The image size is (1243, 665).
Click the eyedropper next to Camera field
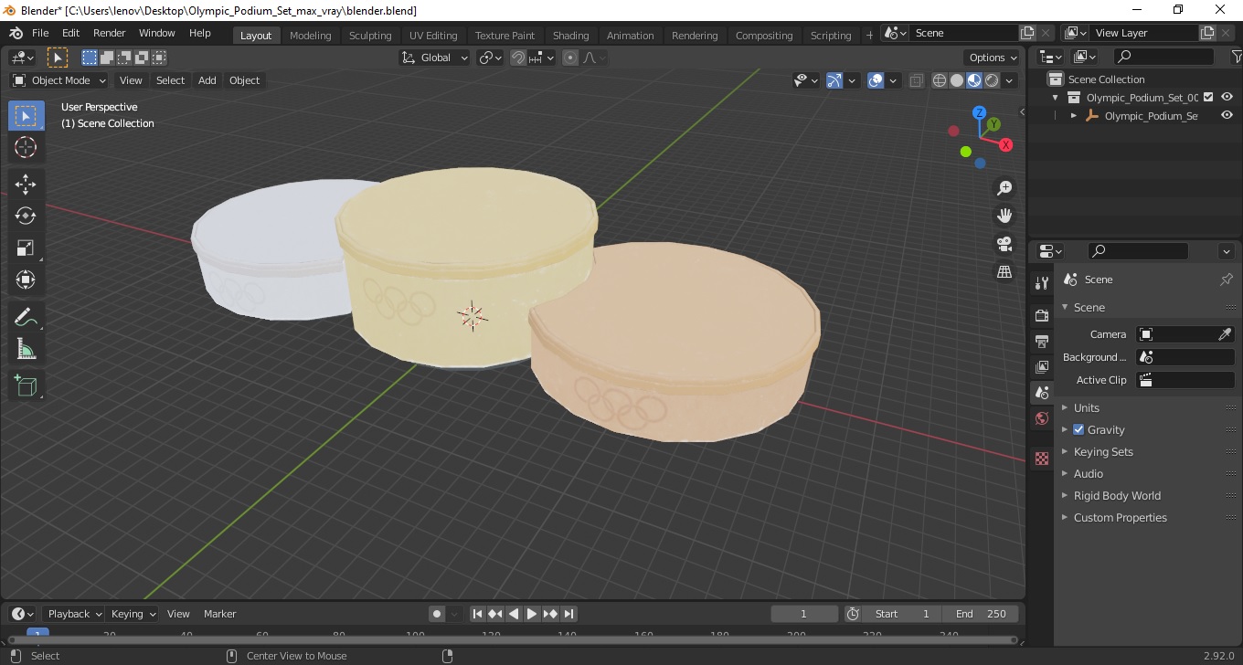click(x=1225, y=334)
